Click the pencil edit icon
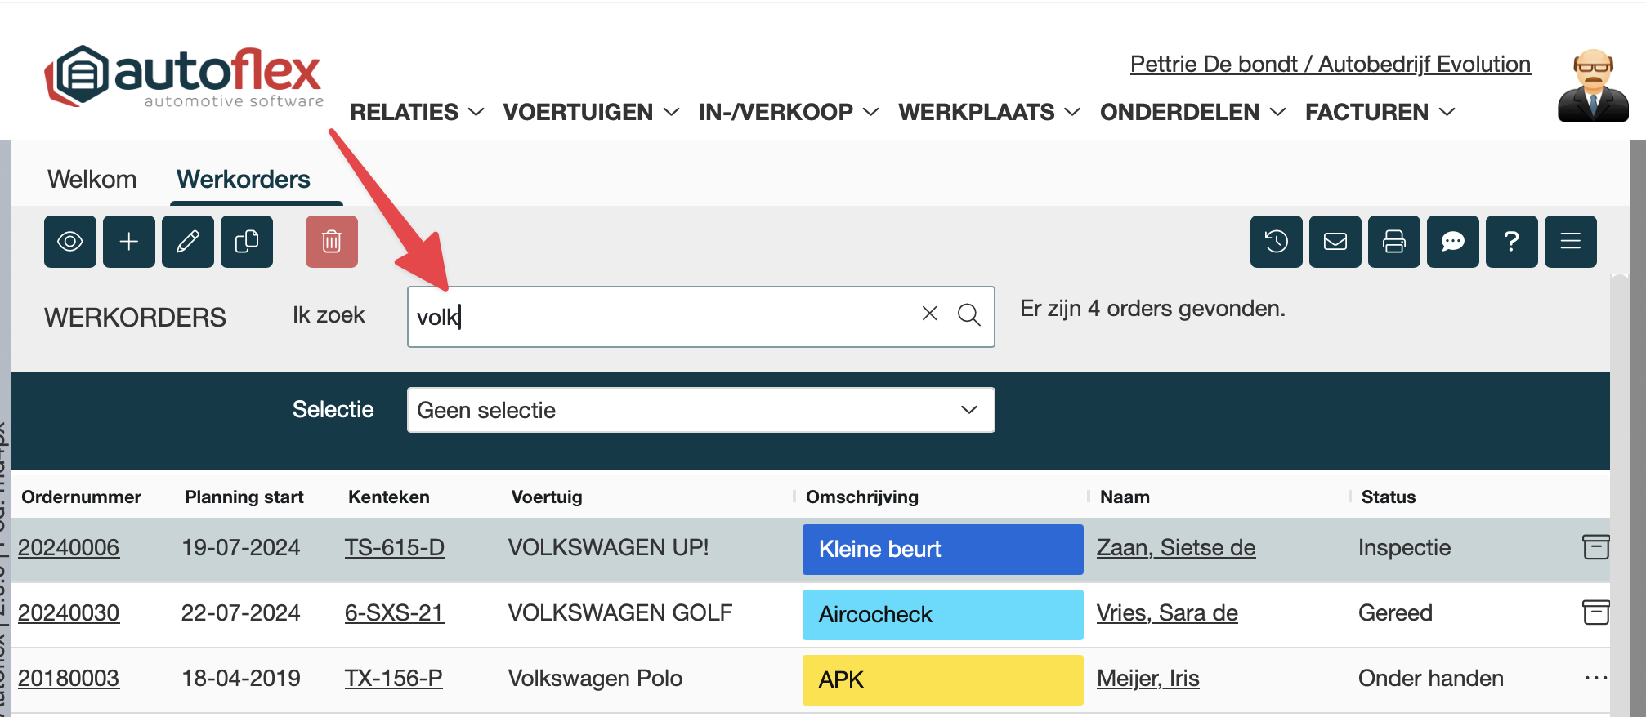The image size is (1646, 717). (x=188, y=242)
